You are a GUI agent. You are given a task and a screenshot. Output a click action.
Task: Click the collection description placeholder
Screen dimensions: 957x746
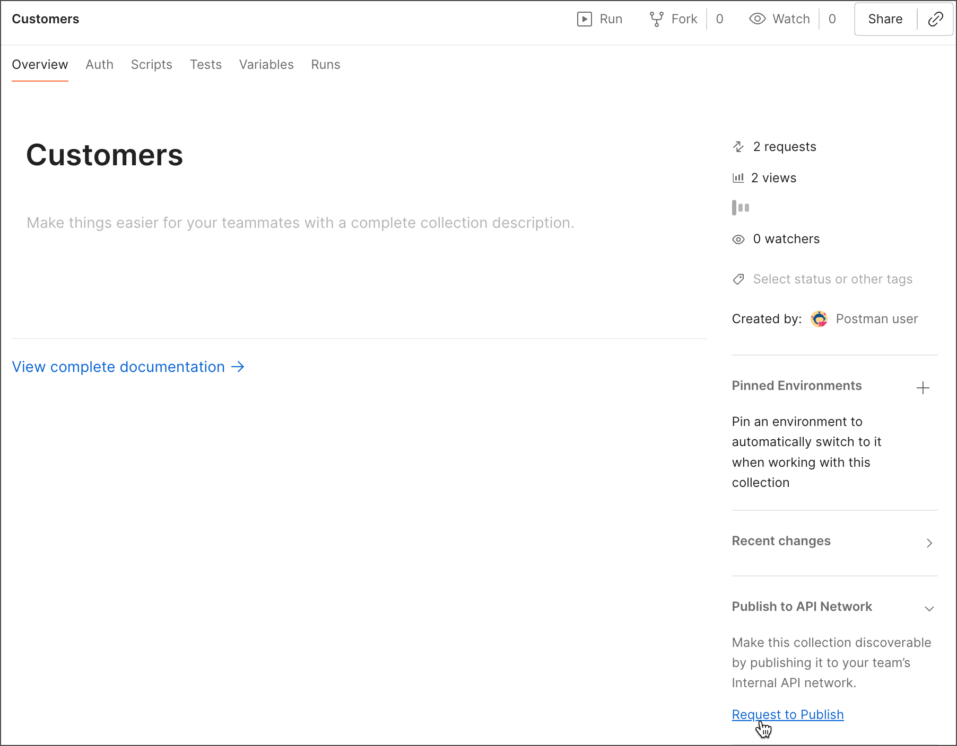300,223
